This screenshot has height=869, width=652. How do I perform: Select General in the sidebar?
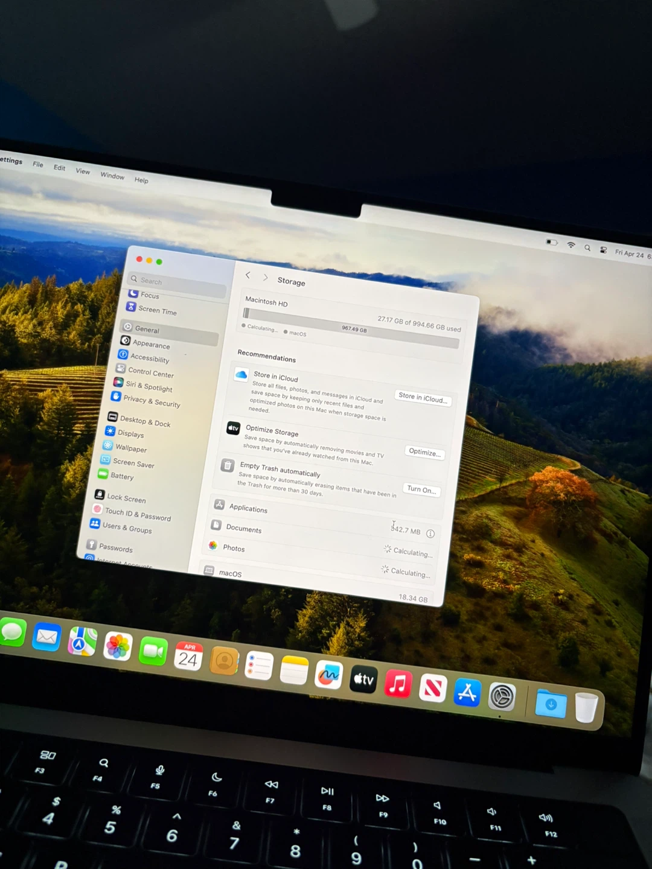170,331
